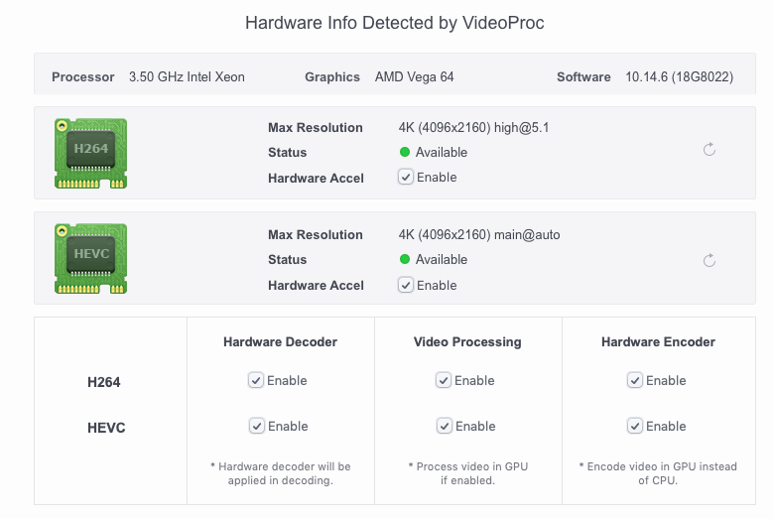Toggle H264 Hardware Accel Enable checkbox
The width and height of the screenshot is (773, 519).
406,177
